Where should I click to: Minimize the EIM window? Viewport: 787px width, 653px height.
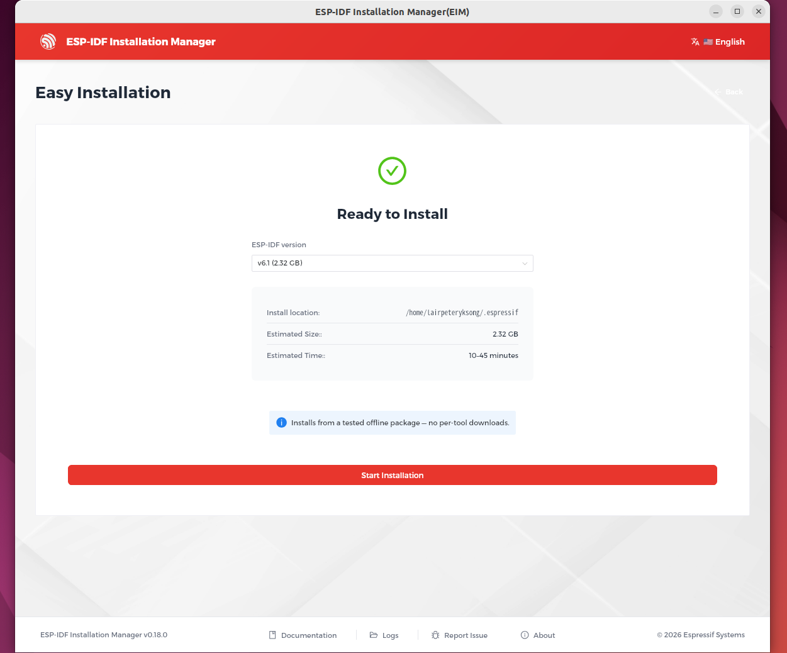[x=716, y=11]
